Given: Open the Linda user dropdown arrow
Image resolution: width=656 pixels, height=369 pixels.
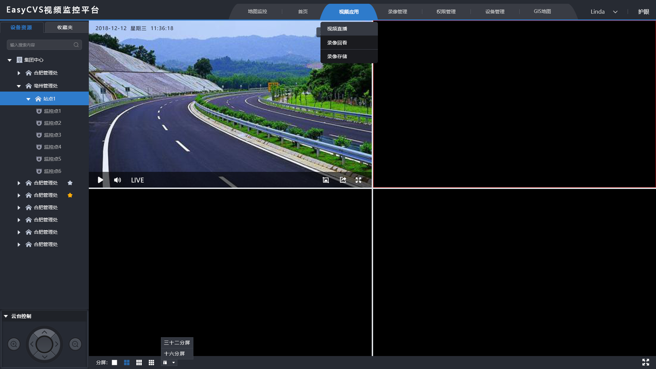Looking at the screenshot, I should coord(615,12).
